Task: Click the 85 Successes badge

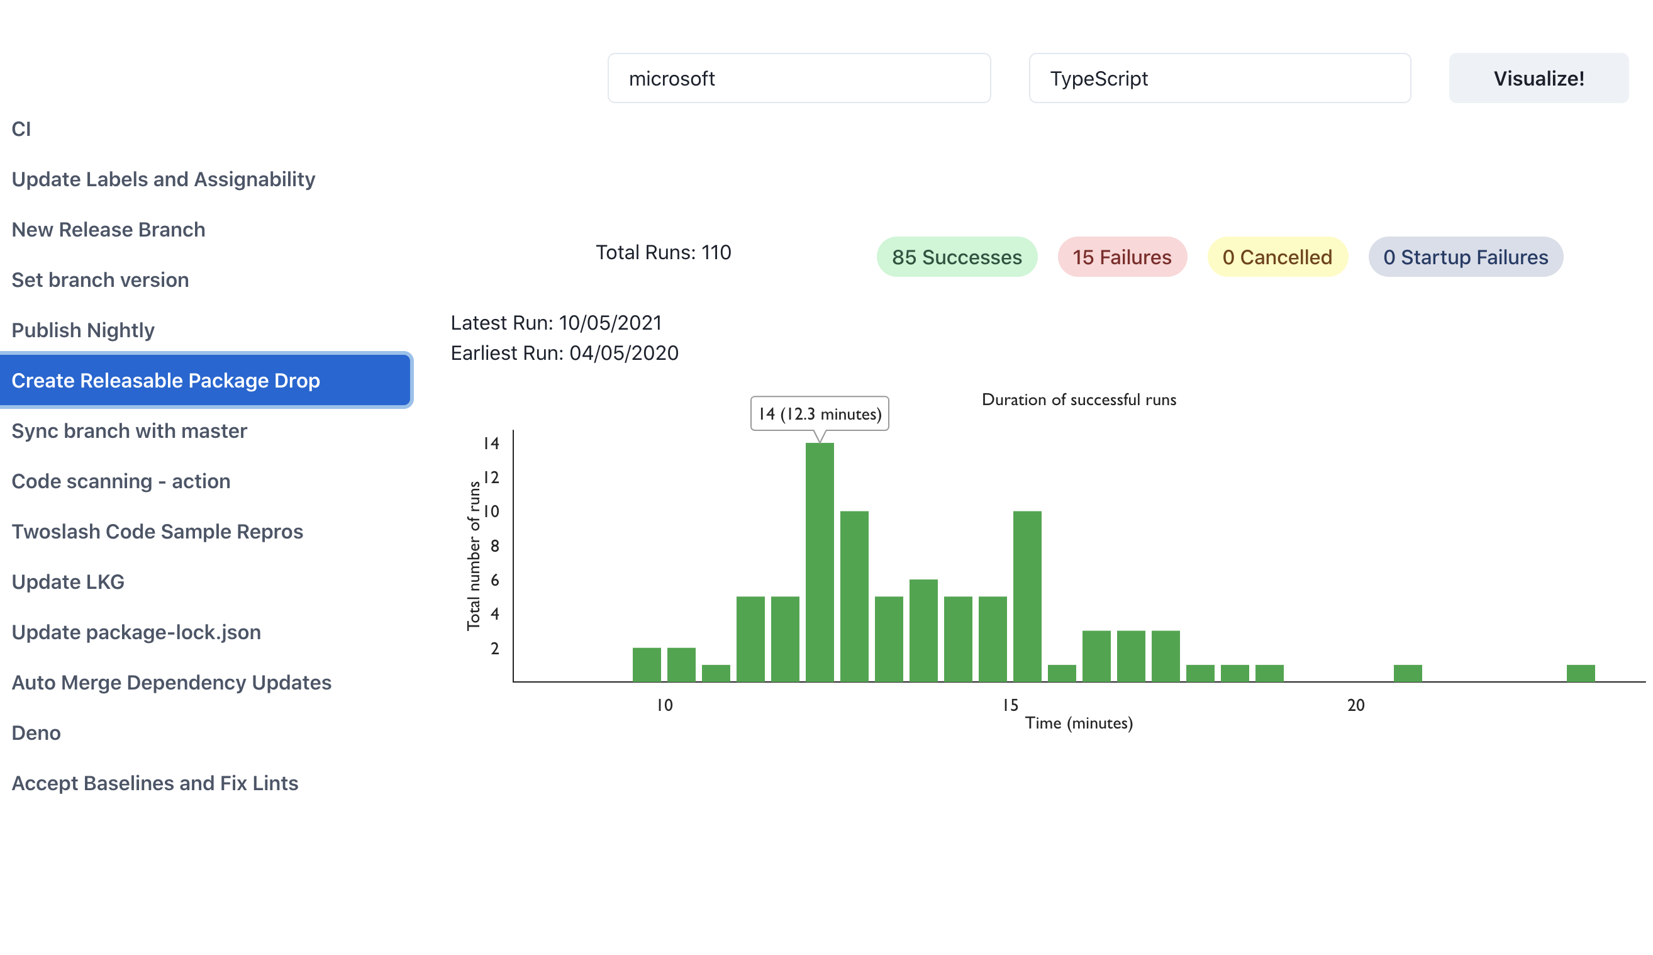Action: (956, 257)
